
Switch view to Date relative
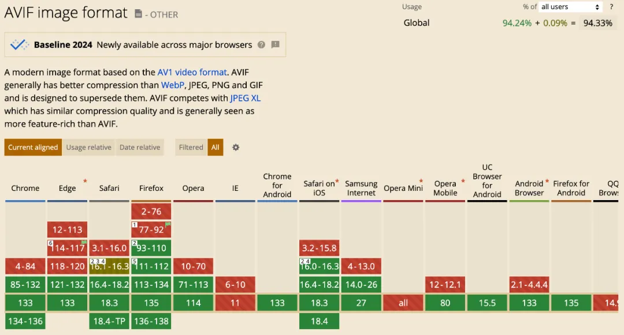[x=140, y=148]
